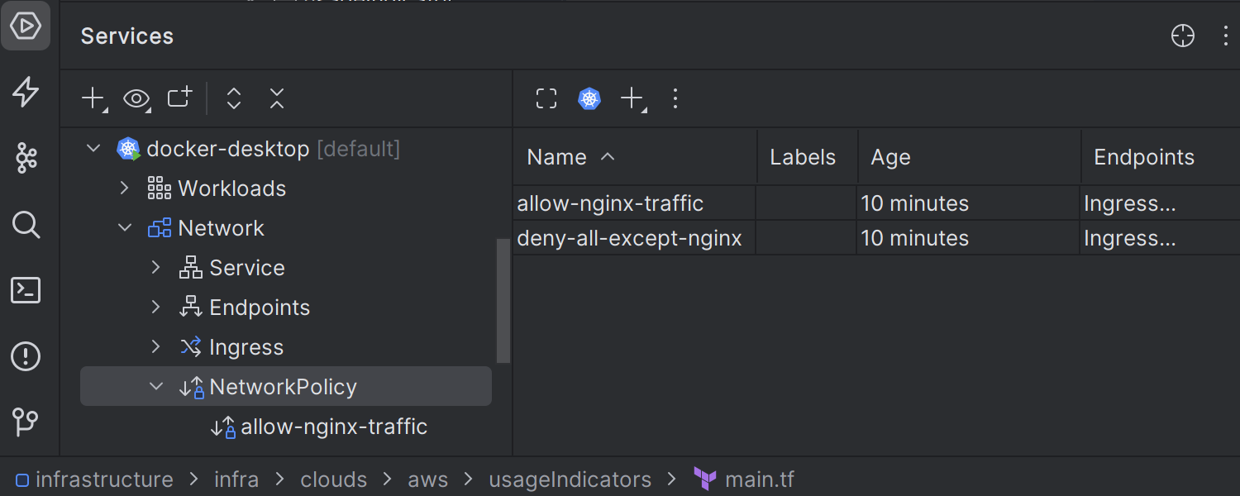Collapse all nodes with the collapse-all icon
The height and width of the screenshot is (496, 1240).
pyautogui.click(x=276, y=98)
